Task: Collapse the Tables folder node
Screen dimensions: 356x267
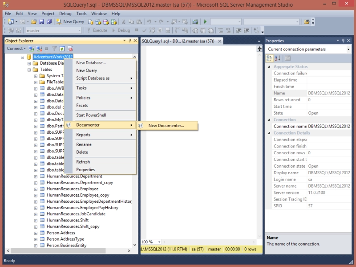Action: pyautogui.click(x=29, y=70)
